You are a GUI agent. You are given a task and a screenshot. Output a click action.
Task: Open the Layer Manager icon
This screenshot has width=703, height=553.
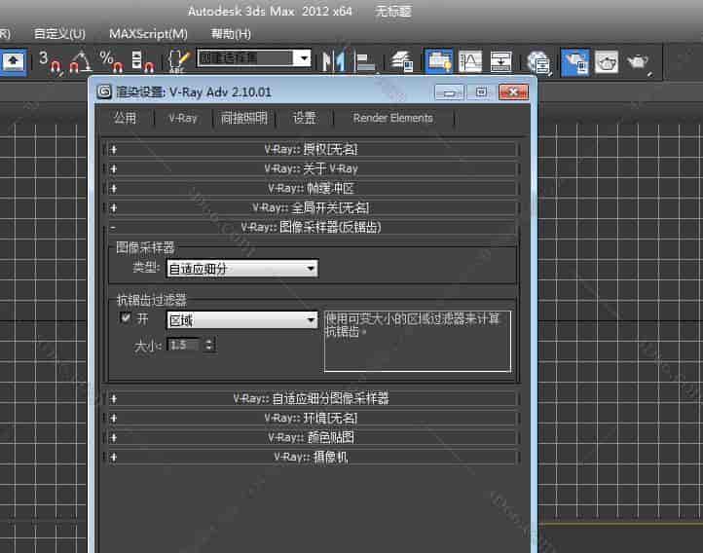tap(402, 61)
